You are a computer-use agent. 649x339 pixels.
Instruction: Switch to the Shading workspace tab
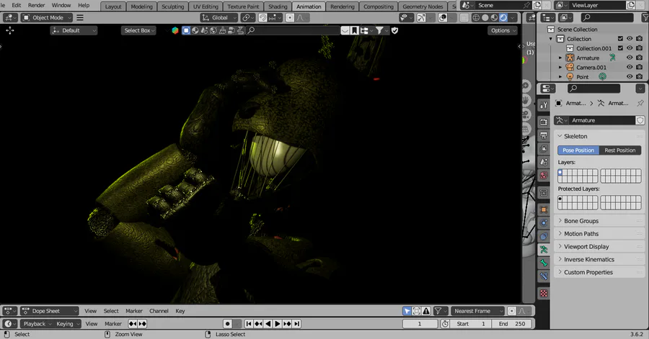[278, 6]
